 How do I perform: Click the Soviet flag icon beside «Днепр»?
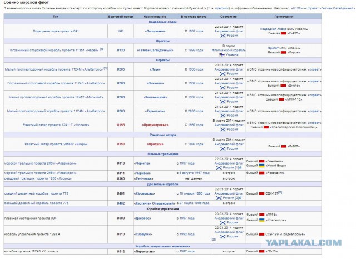click(283, 86)
